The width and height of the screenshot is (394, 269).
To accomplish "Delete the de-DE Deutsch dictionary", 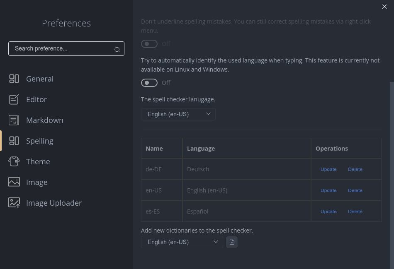I will 355,169.
